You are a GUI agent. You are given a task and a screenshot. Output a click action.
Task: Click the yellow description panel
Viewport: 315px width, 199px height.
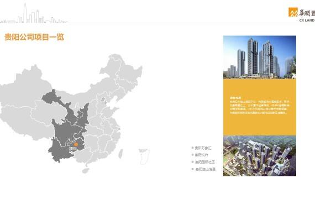click(260, 107)
